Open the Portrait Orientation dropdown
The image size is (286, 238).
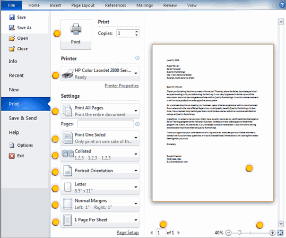coord(100,171)
